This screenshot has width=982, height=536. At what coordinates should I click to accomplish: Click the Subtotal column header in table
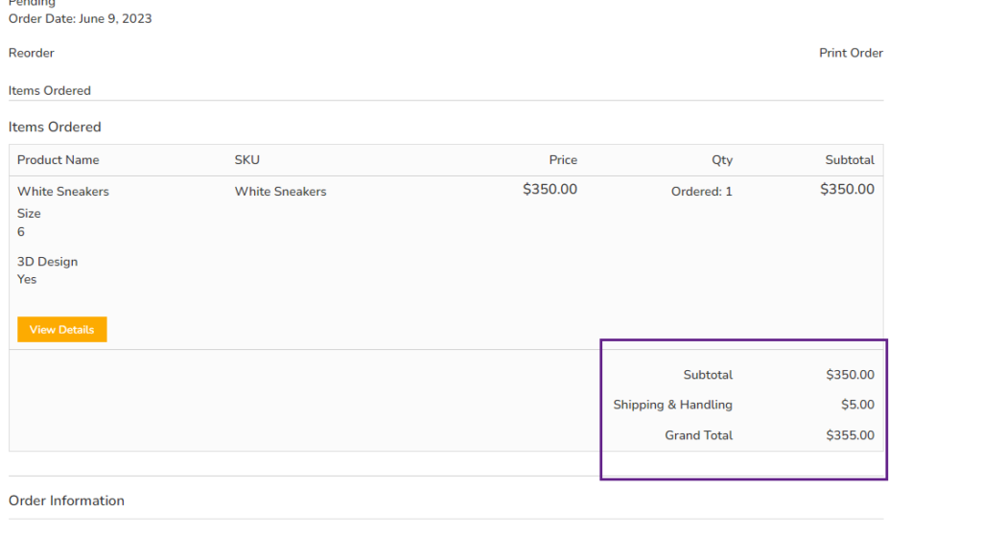click(x=850, y=160)
